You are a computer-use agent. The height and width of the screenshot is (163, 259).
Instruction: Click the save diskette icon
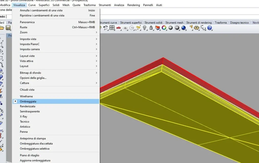pos(8,28)
